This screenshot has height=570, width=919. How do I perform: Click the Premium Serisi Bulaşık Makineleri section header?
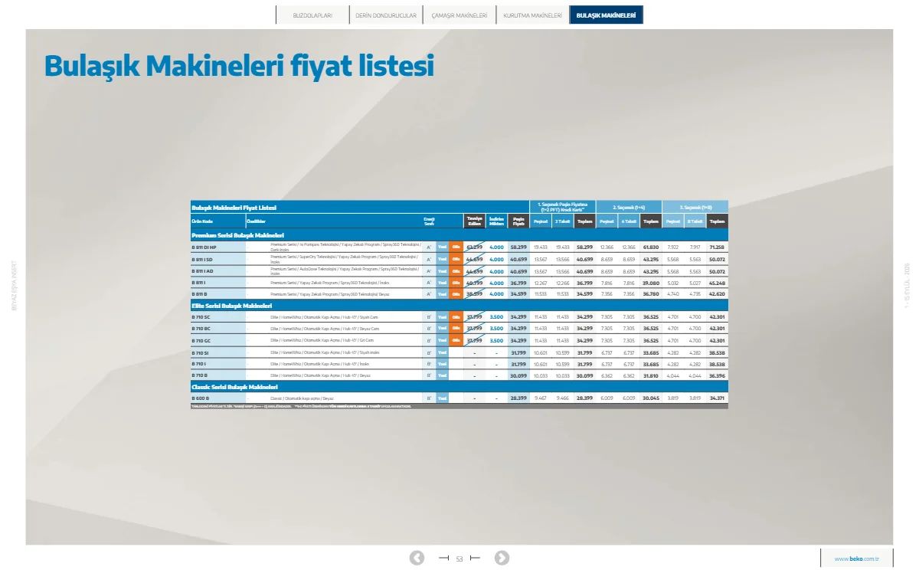coord(237,235)
